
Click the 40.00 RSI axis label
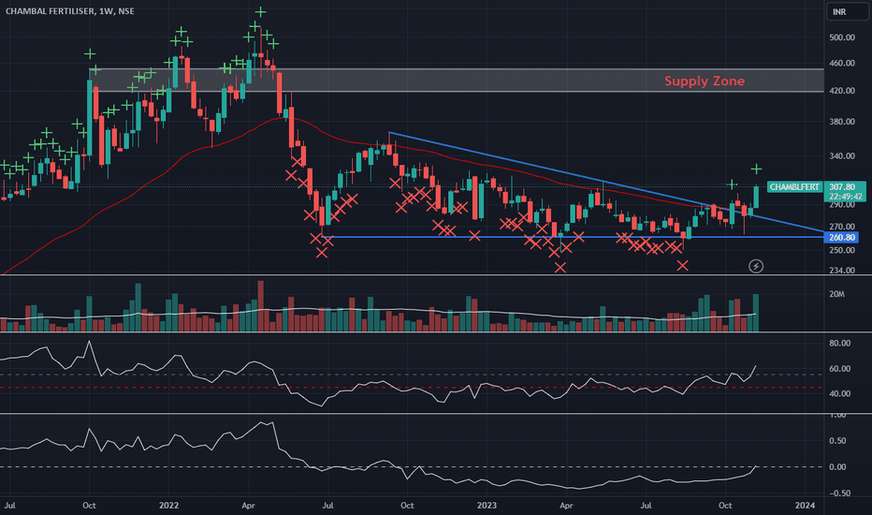point(840,393)
